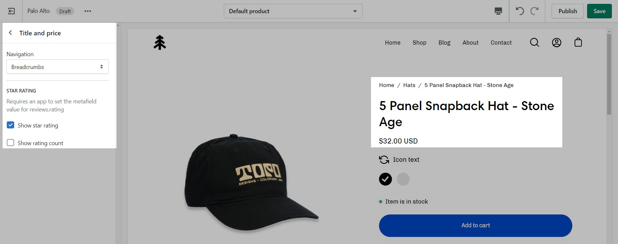
Task: Enable Show rating count checkbox
Action: pyautogui.click(x=11, y=143)
